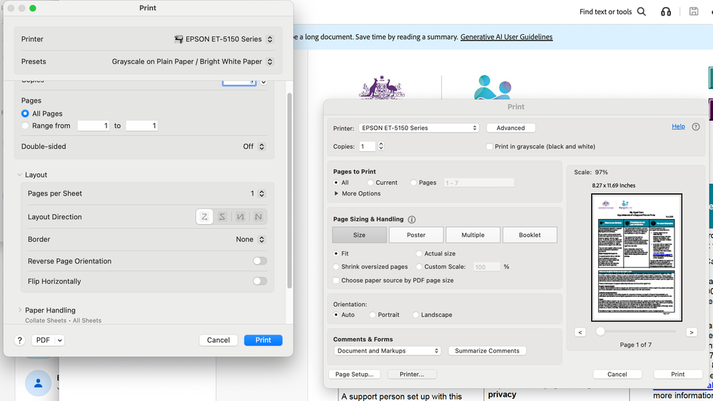Select Shrink oversized pages option
This screenshot has height=401, width=713.
(x=336, y=267)
